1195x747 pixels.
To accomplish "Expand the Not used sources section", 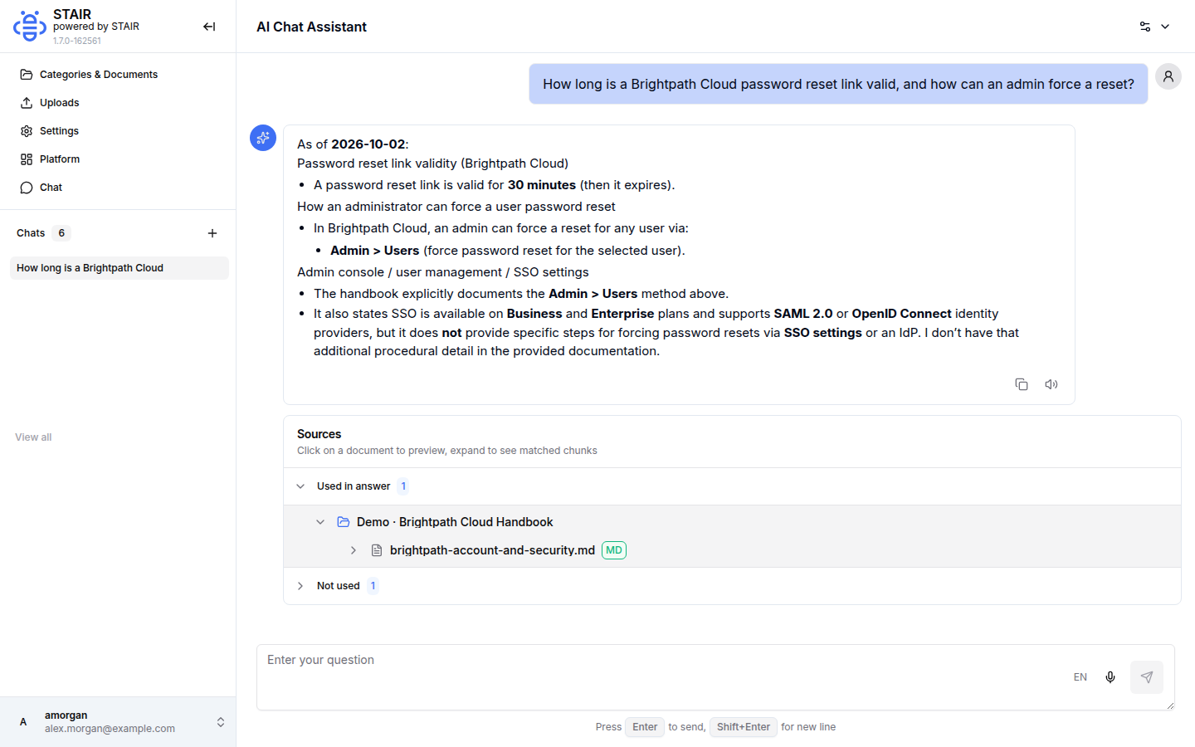I will 300,586.
